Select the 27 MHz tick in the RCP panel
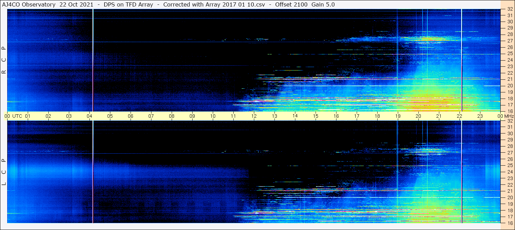 click(x=510, y=41)
